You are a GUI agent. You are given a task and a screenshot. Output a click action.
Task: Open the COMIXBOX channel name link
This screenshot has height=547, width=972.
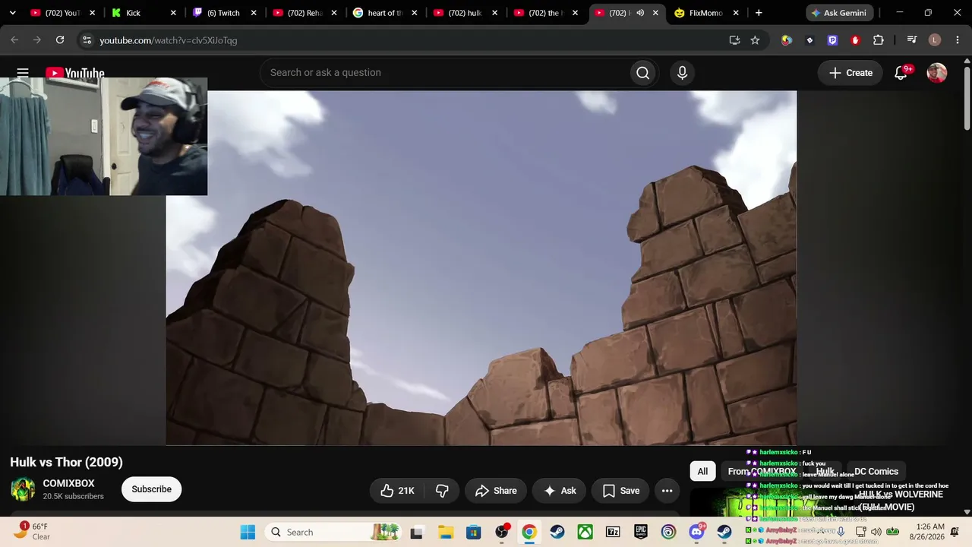click(68, 483)
